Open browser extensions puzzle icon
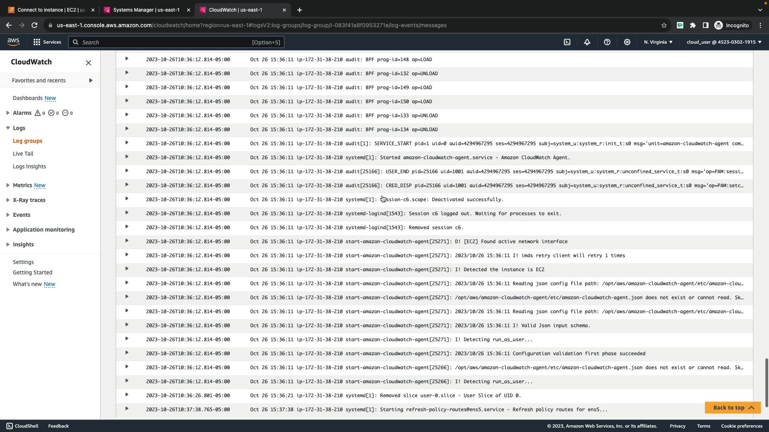Image resolution: width=769 pixels, height=432 pixels. 693,25
